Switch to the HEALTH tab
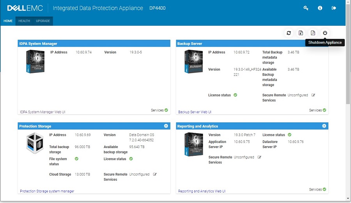This screenshot has width=351, height=203. pos(24,21)
